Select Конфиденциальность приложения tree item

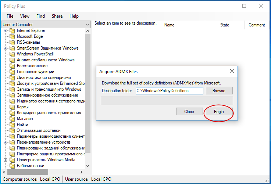coord(49,113)
